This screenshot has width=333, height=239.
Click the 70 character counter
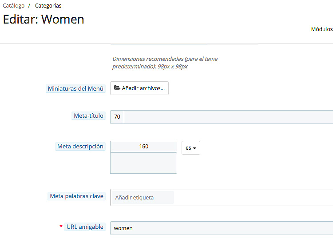(x=117, y=117)
